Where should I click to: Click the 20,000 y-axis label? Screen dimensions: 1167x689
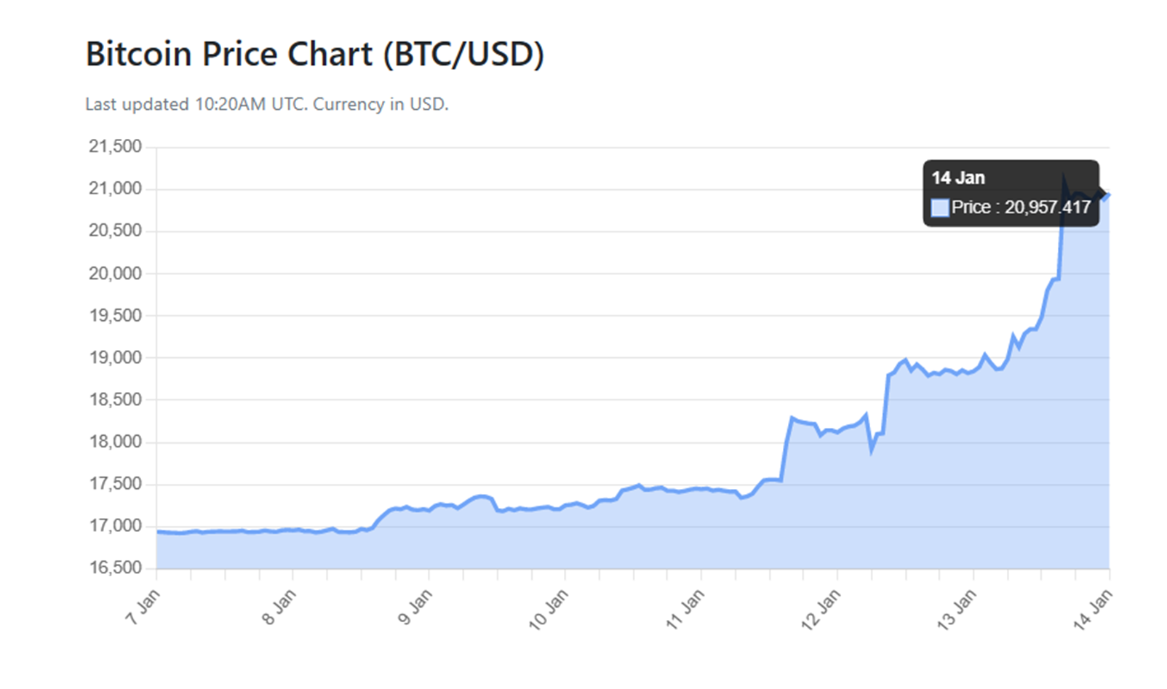click(x=115, y=274)
